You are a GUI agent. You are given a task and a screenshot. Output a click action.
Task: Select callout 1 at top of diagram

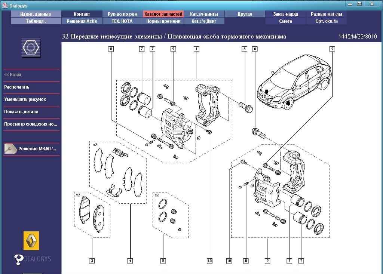tap(196, 49)
